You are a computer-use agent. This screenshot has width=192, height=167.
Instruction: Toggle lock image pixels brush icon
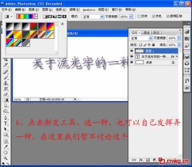tap(145, 45)
